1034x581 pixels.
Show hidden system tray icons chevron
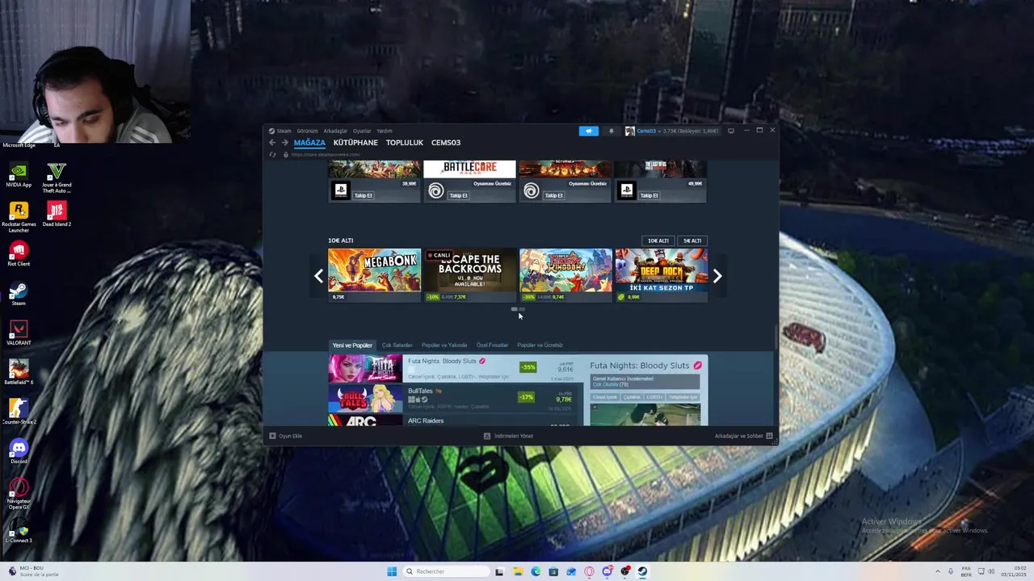click(938, 571)
